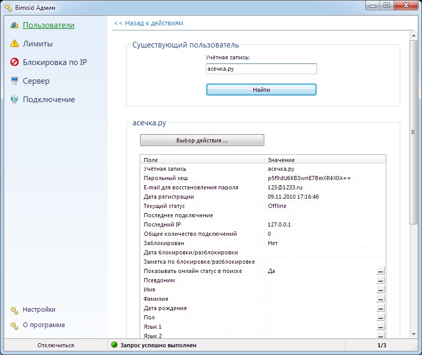Click the Значение column header
The image size is (422, 355).
(x=325, y=160)
